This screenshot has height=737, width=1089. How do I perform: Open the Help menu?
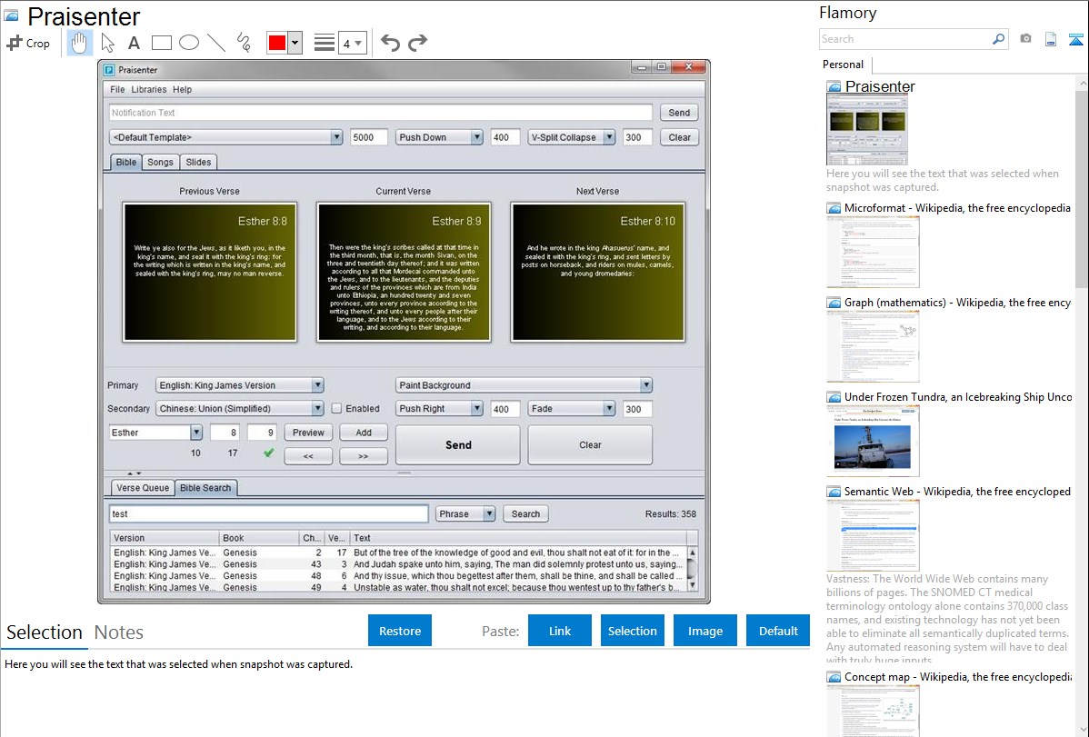coord(182,90)
